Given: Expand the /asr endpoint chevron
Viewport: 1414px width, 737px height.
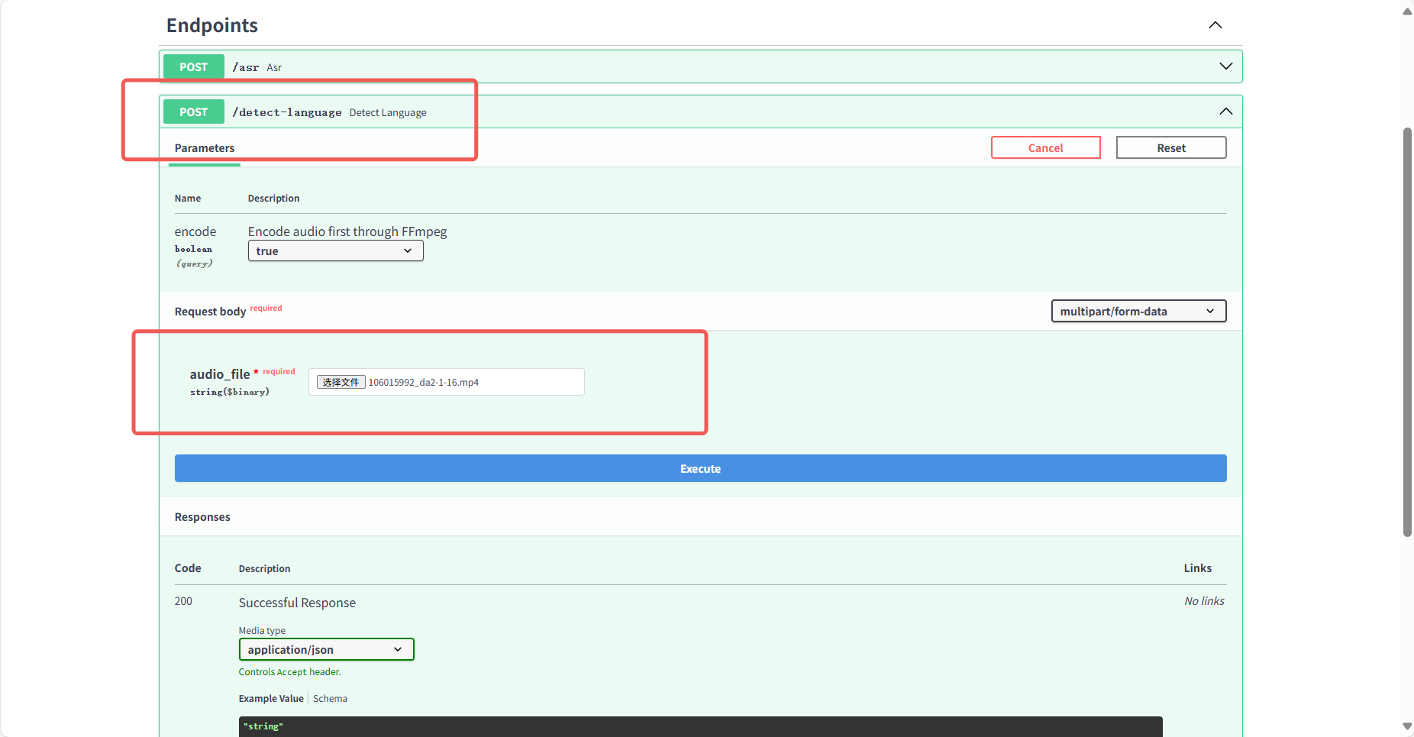Looking at the screenshot, I should [x=1225, y=66].
